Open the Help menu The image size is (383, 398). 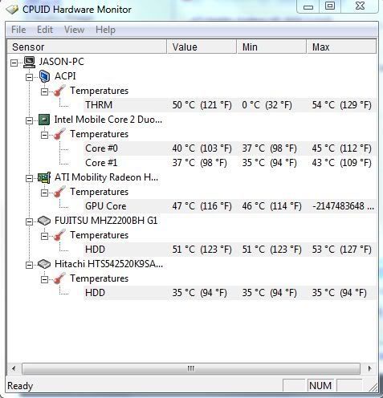pyautogui.click(x=105, y=30)
